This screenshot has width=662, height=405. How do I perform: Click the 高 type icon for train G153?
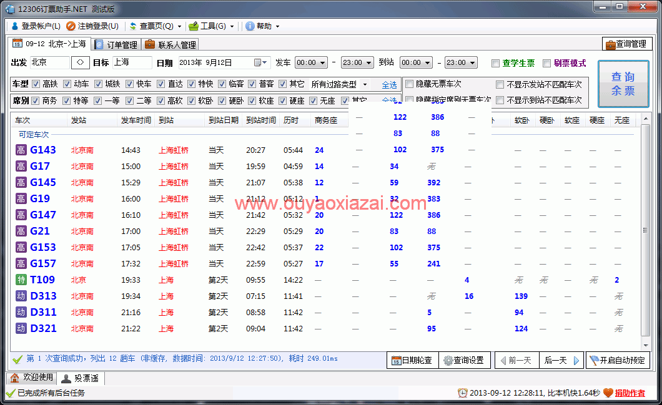pyautogui.click(x=21, y=248)
